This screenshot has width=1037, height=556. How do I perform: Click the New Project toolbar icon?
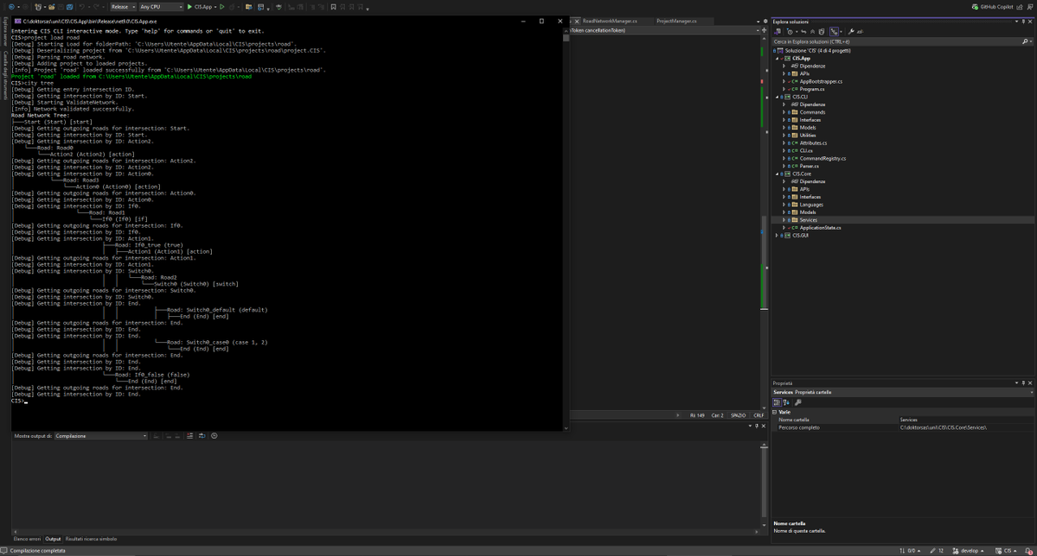(x=38, y=7)
